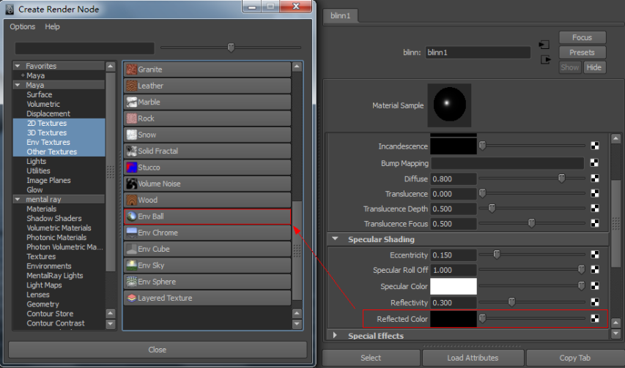Image resolution: width=625 pixels, height=368 pixels.
Task: Choose the Env Cube node icon
Action: coord(132,249)
